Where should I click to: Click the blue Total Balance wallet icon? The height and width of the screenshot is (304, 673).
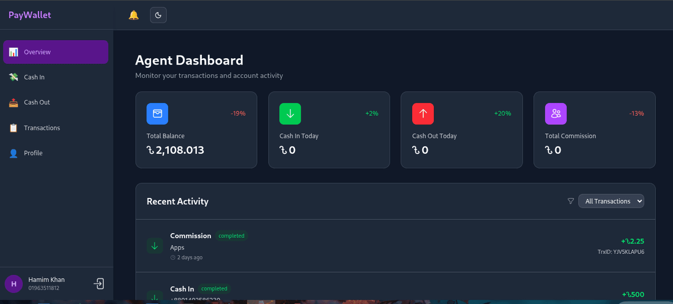[x=157, y=113]
